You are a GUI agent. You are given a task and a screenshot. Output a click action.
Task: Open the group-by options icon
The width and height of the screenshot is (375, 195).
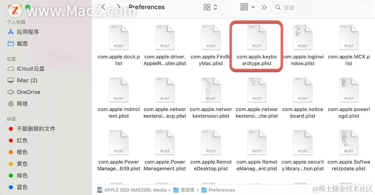[x=244, y=7]
